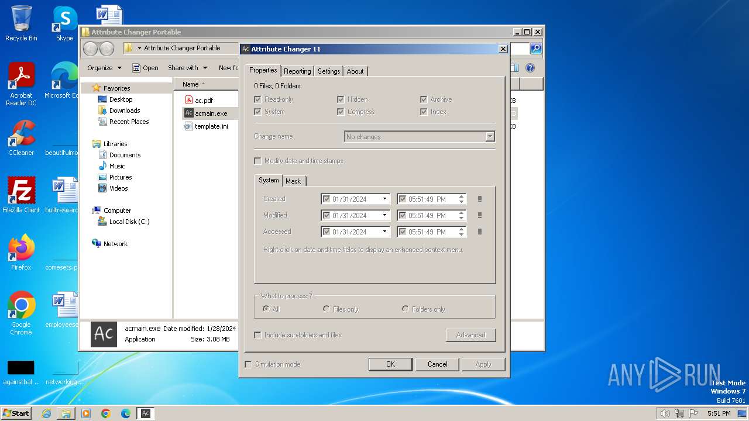Click the Modified time spinner arrows
Image resolution: width=749 pixels, height=421 pixels.
[x=461, y=215]
